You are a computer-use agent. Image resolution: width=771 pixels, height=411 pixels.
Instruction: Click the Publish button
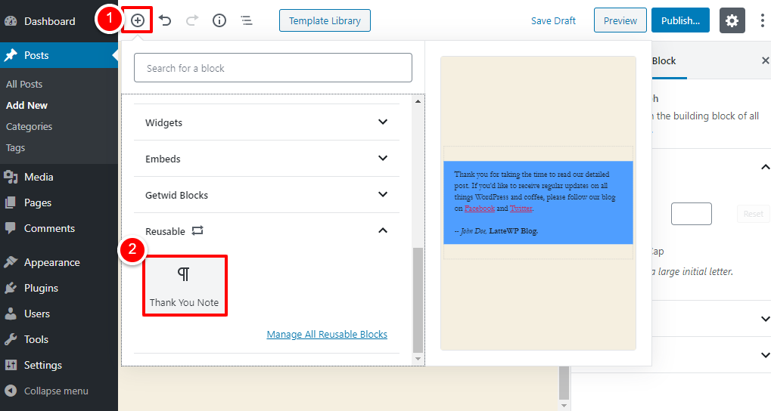(680, 20)
